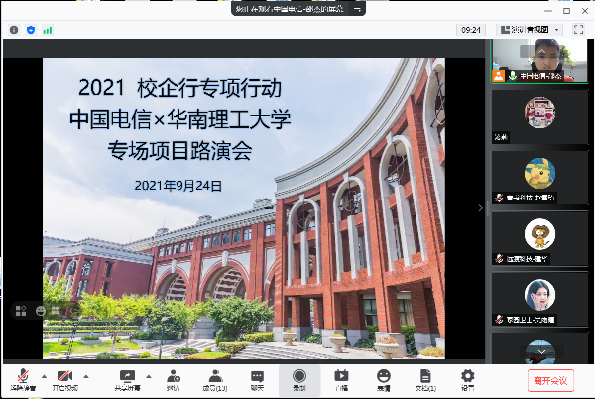Screen dimensions: 595x399
Task: Open the live streaming icon
Action: coord(341,377)
